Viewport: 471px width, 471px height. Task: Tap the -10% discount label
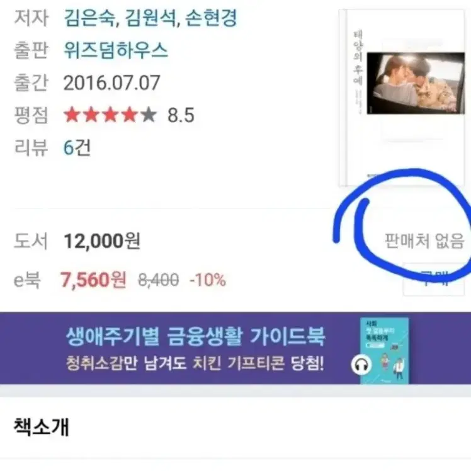point(208,280)
